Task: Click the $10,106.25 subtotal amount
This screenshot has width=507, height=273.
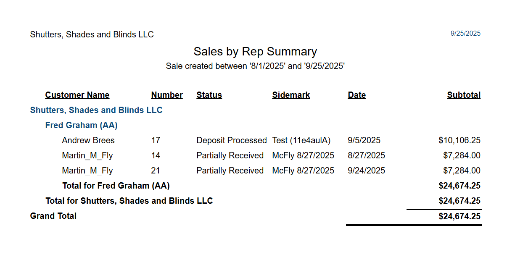Action: (x=459, y=140)
